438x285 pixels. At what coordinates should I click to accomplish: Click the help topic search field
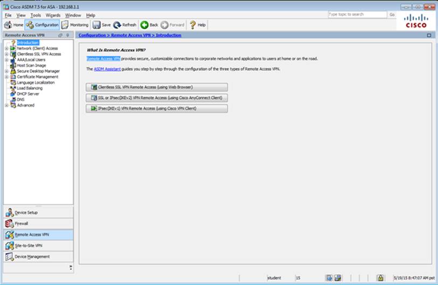pos(357,15)
